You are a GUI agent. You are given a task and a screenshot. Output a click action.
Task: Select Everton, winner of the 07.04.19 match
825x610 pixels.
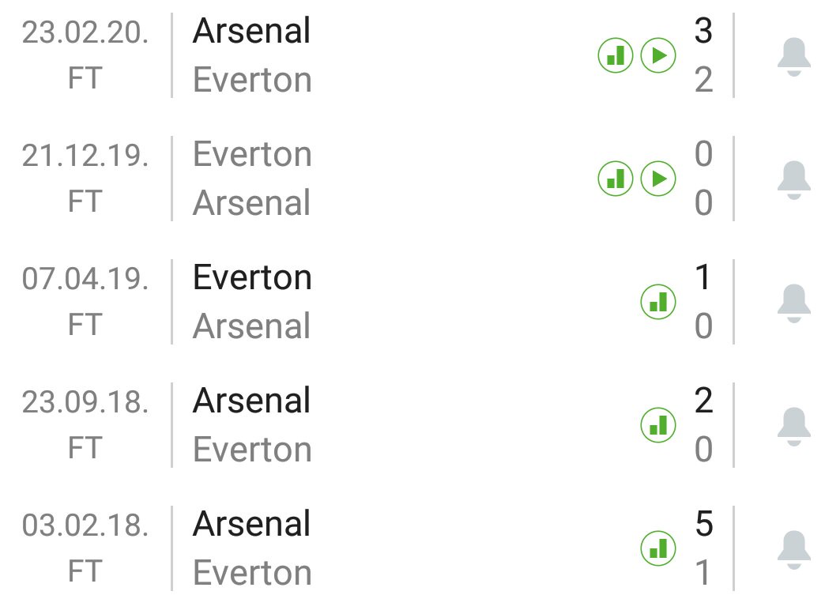(252, 278)
